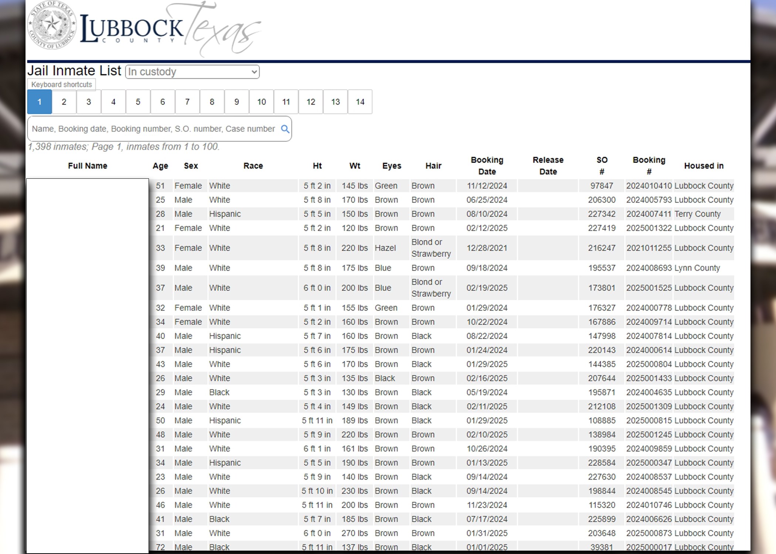Click booking number 2024010410
The image size is (776, 554).
point(649,186)
